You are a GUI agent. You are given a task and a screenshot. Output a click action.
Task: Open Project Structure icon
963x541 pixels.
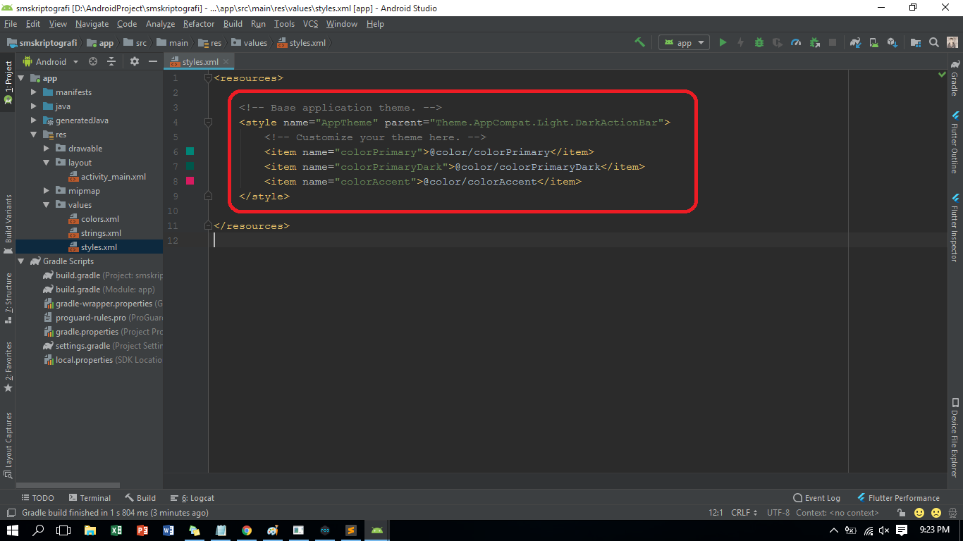pyautogui.click(x=915, y=42)
